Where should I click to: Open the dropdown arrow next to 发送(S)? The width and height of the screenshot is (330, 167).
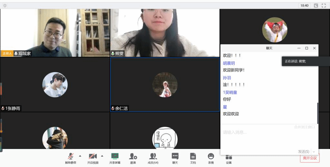(x=314, y=152)
